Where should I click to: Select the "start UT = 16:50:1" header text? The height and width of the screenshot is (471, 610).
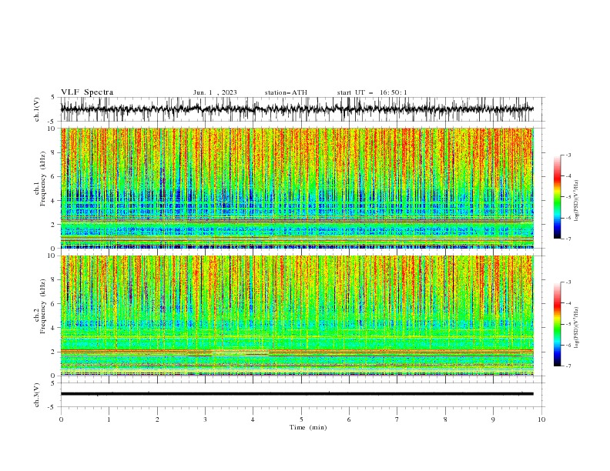click(372, 92)
